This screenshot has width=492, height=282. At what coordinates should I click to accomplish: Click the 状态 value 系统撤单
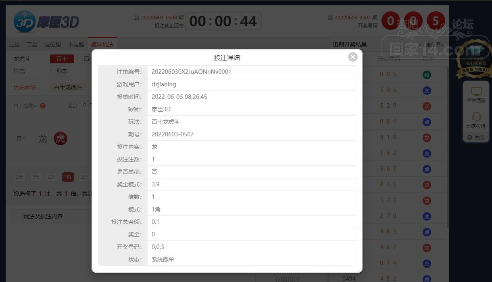163,259
